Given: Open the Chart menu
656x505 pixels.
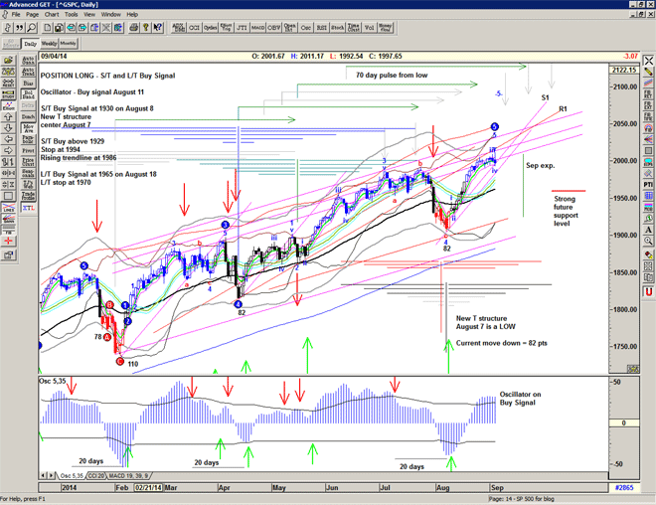Looking at the screenshot, I should [x=54, y=15].
